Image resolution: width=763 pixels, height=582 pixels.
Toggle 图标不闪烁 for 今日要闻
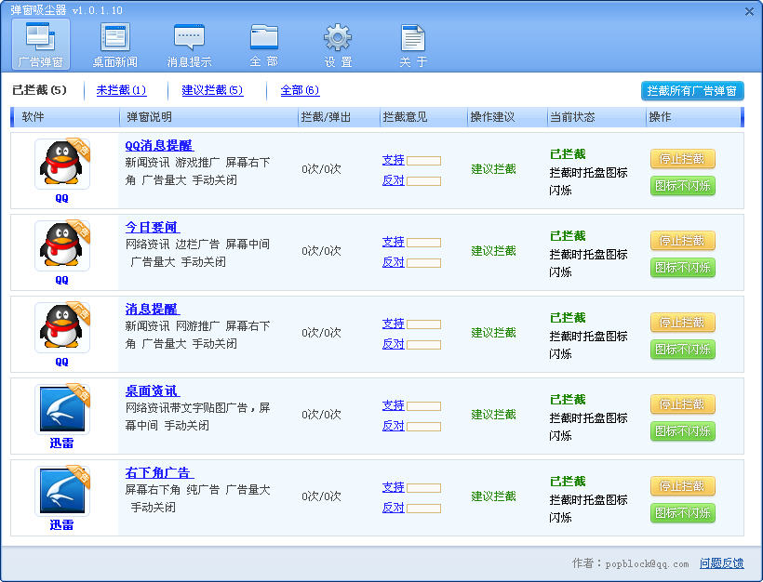682,268
